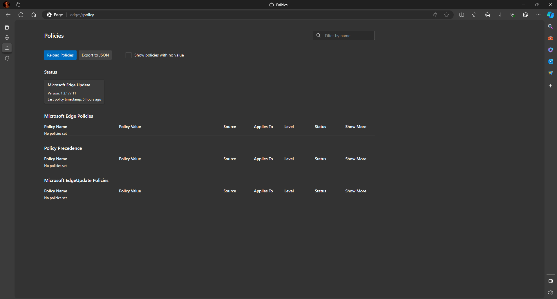Switch to the Settings gear tab
Screen dimensions: 557x299
click(7, 37)
